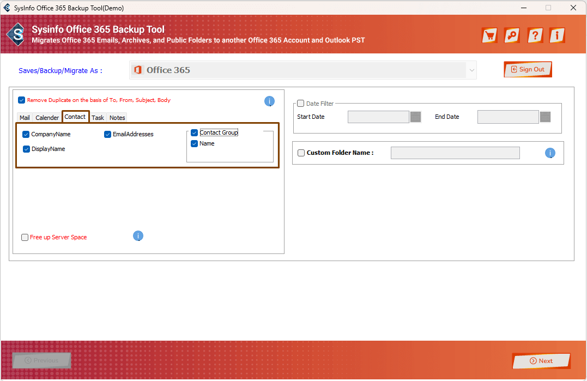Switch to the Calender tab
The width and height of the screenshot is (587, 381).
click(x=47, y=118)
